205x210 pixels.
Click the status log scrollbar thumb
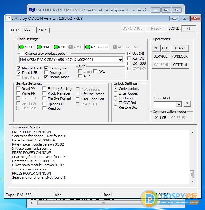tap(192, 174)
